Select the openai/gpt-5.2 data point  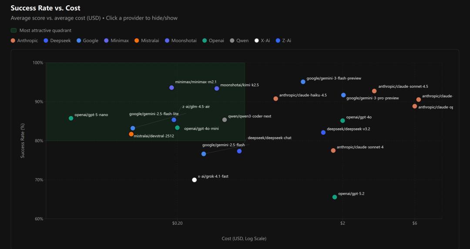coord(335,197)
